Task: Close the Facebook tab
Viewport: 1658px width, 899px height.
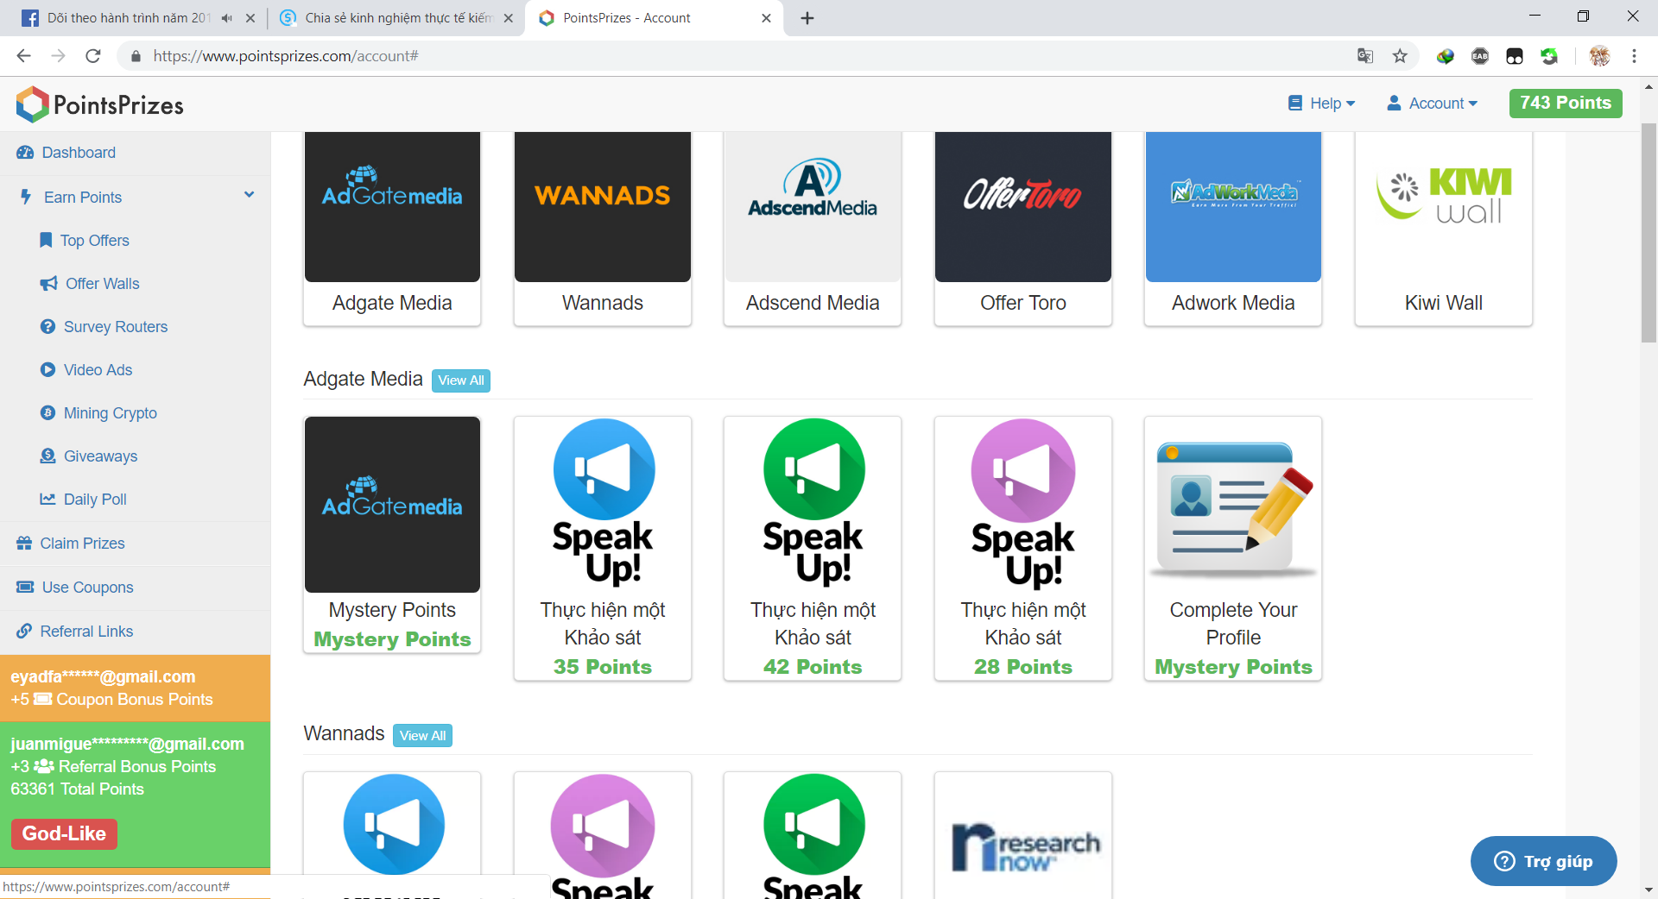Action: click(250, 18)
